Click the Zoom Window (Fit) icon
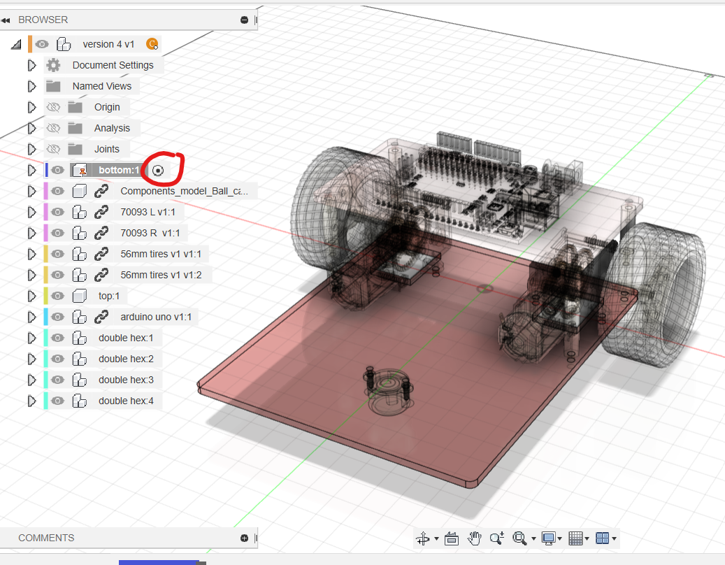The height and width of the screenshot is (565, 725). 519,538
